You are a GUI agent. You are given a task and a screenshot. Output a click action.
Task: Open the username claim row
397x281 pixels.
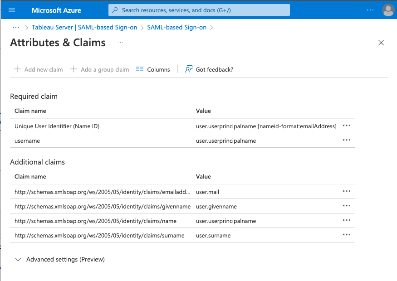tap(182, 140)
